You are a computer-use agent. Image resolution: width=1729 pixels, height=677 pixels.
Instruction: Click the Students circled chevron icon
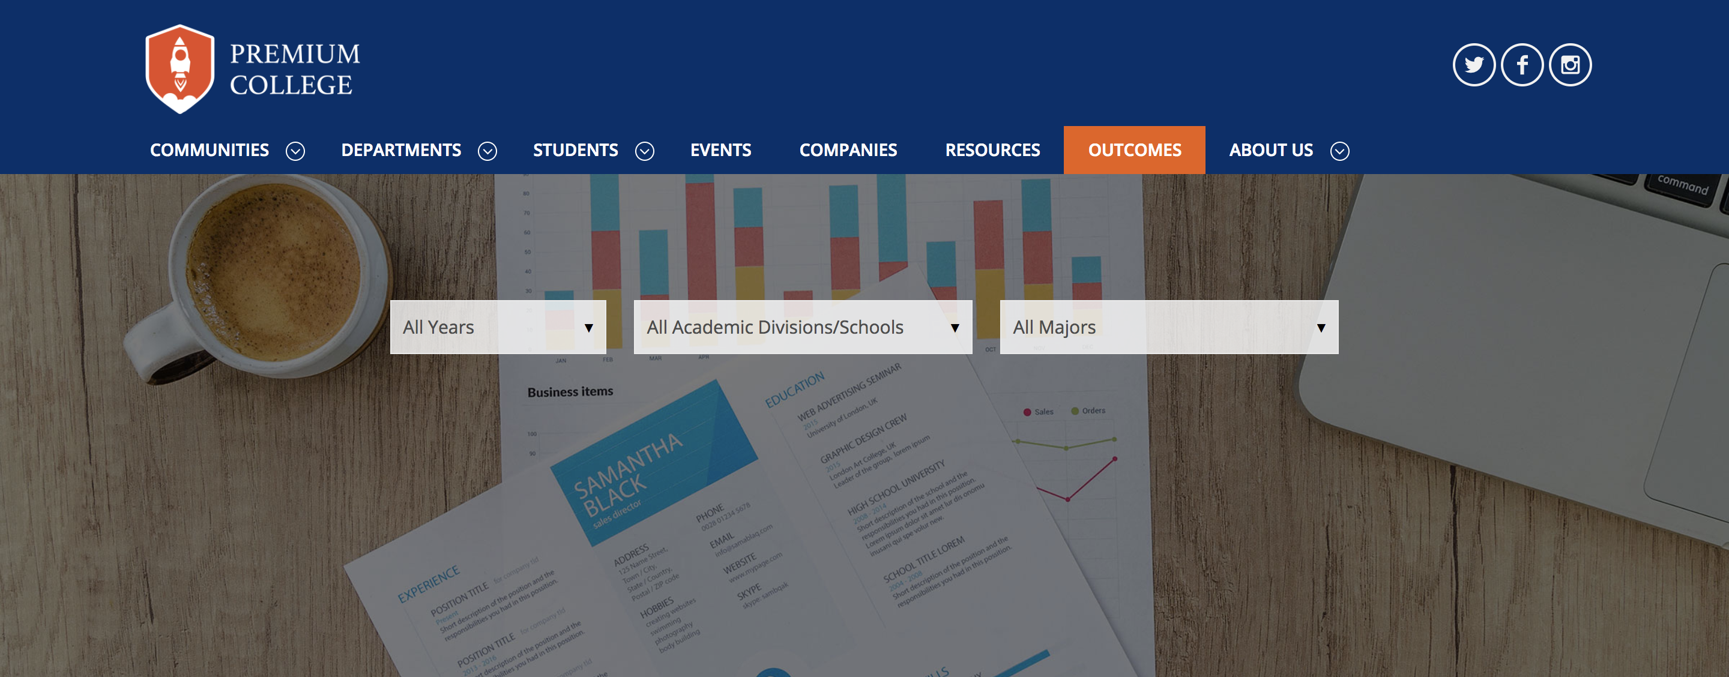click(x=644, y=151)
